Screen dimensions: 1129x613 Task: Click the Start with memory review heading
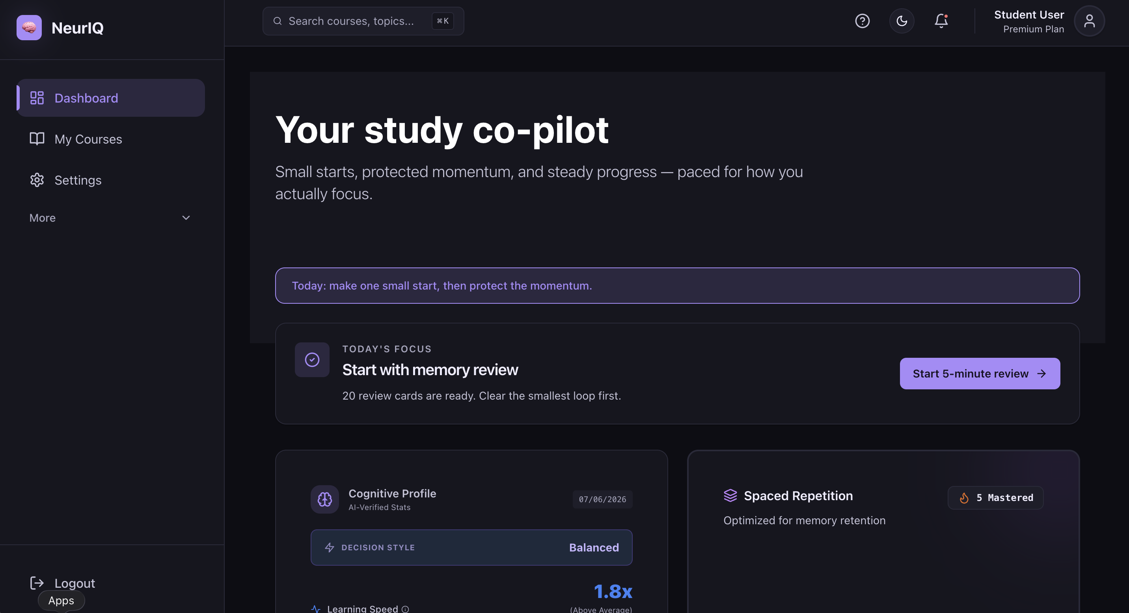point(430,370)
